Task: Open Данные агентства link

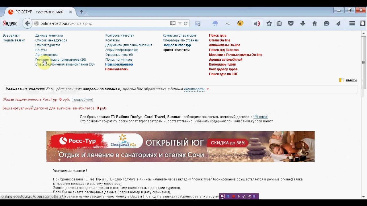Action: [x=49, y=35]
